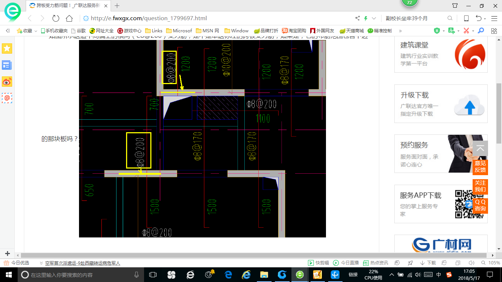Click the blue magnifier find icon

(481, 31)
